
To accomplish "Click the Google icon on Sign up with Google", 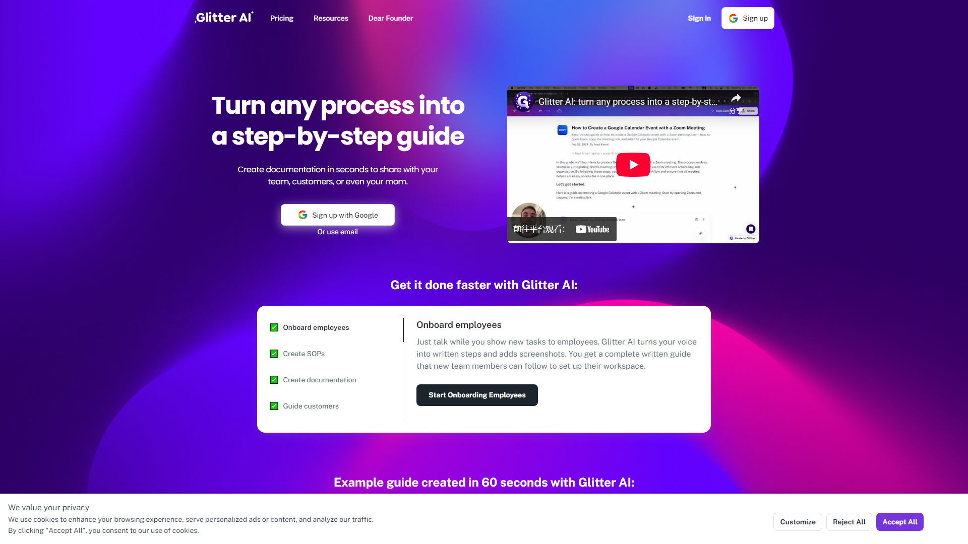I will coord(302,214).
